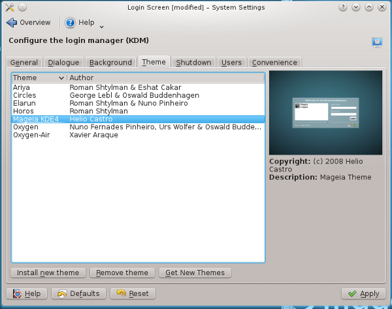Viewport: 392px width, 309px height.
Task: Click author Xavier Araque
Action: tap(93, 135)
